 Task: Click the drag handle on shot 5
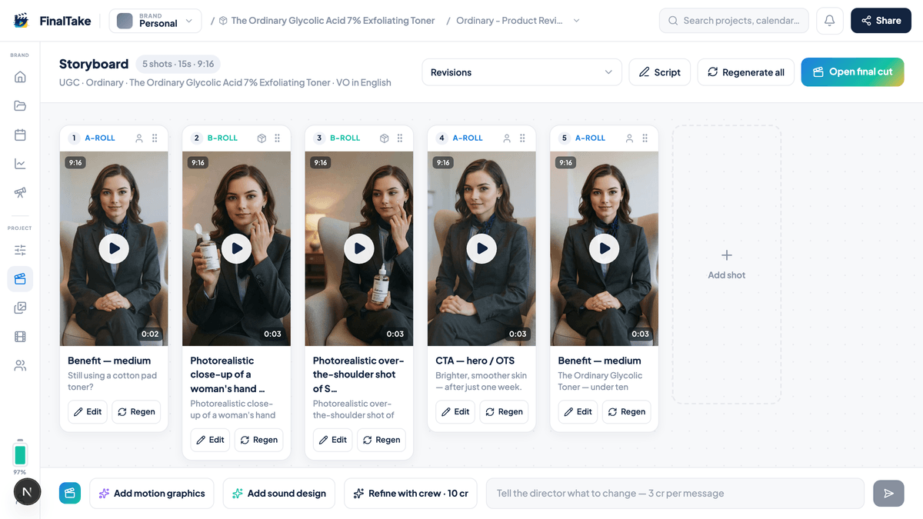pos(645,138)
